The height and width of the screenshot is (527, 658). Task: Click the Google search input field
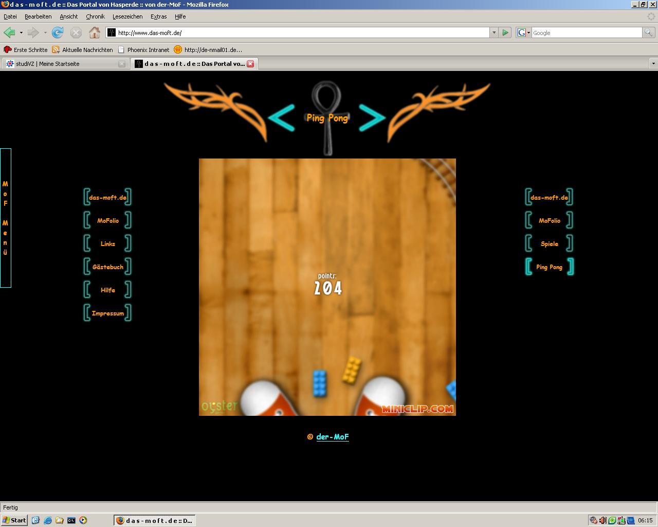click(x=586, y=32)
